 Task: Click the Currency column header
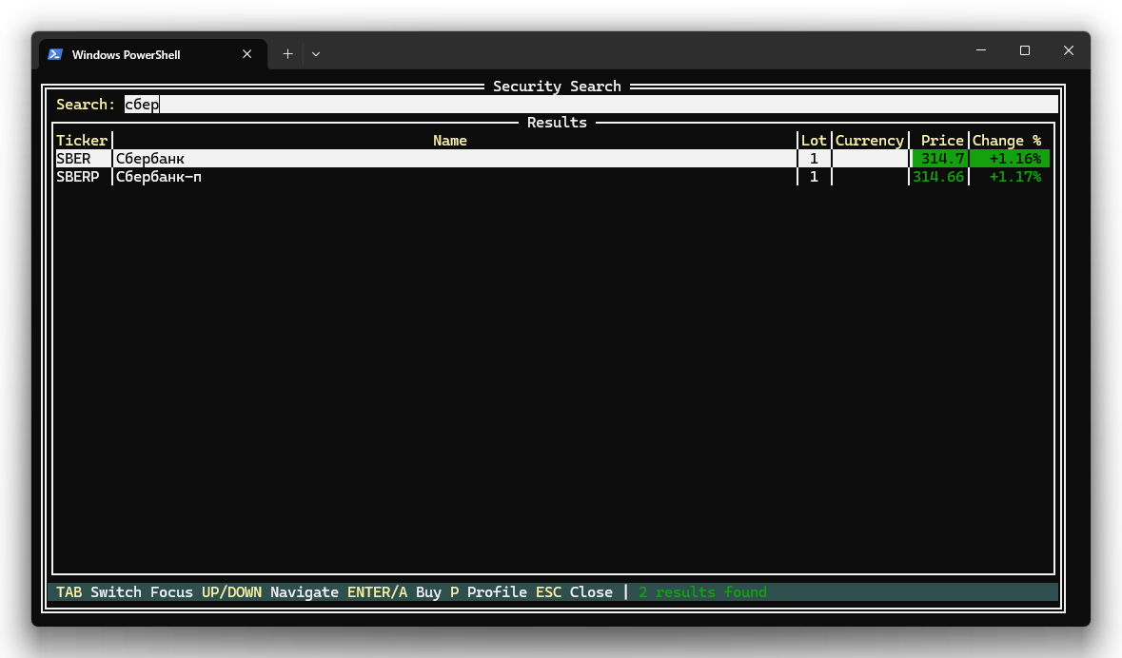pyautogui.click(x=869, y=141)
